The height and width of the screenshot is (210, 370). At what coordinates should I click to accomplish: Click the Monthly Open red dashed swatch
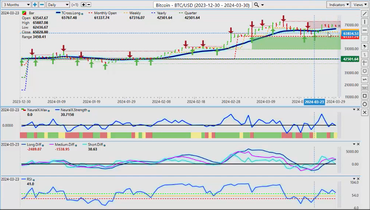[90, 13]
